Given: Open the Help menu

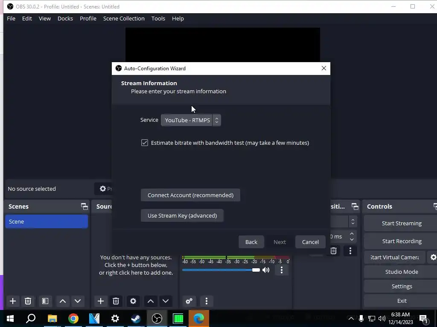Looking at the screenshot, I should coord(178,18).
